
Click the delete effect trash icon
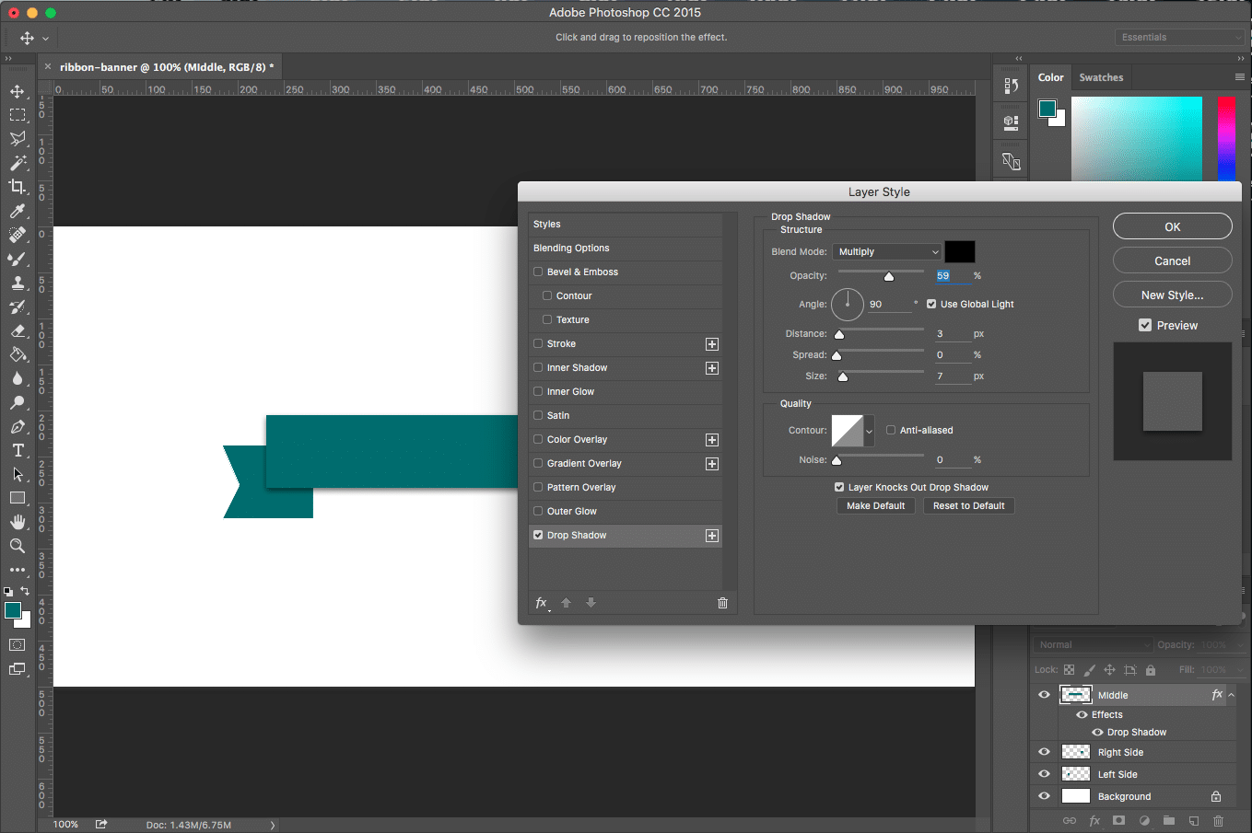[x=722, y=603]
